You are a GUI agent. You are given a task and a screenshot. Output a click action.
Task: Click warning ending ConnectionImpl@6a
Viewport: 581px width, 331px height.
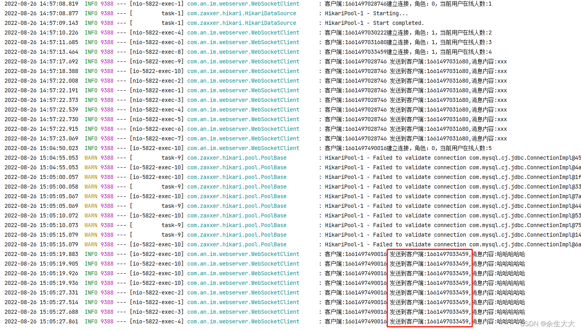453,244
